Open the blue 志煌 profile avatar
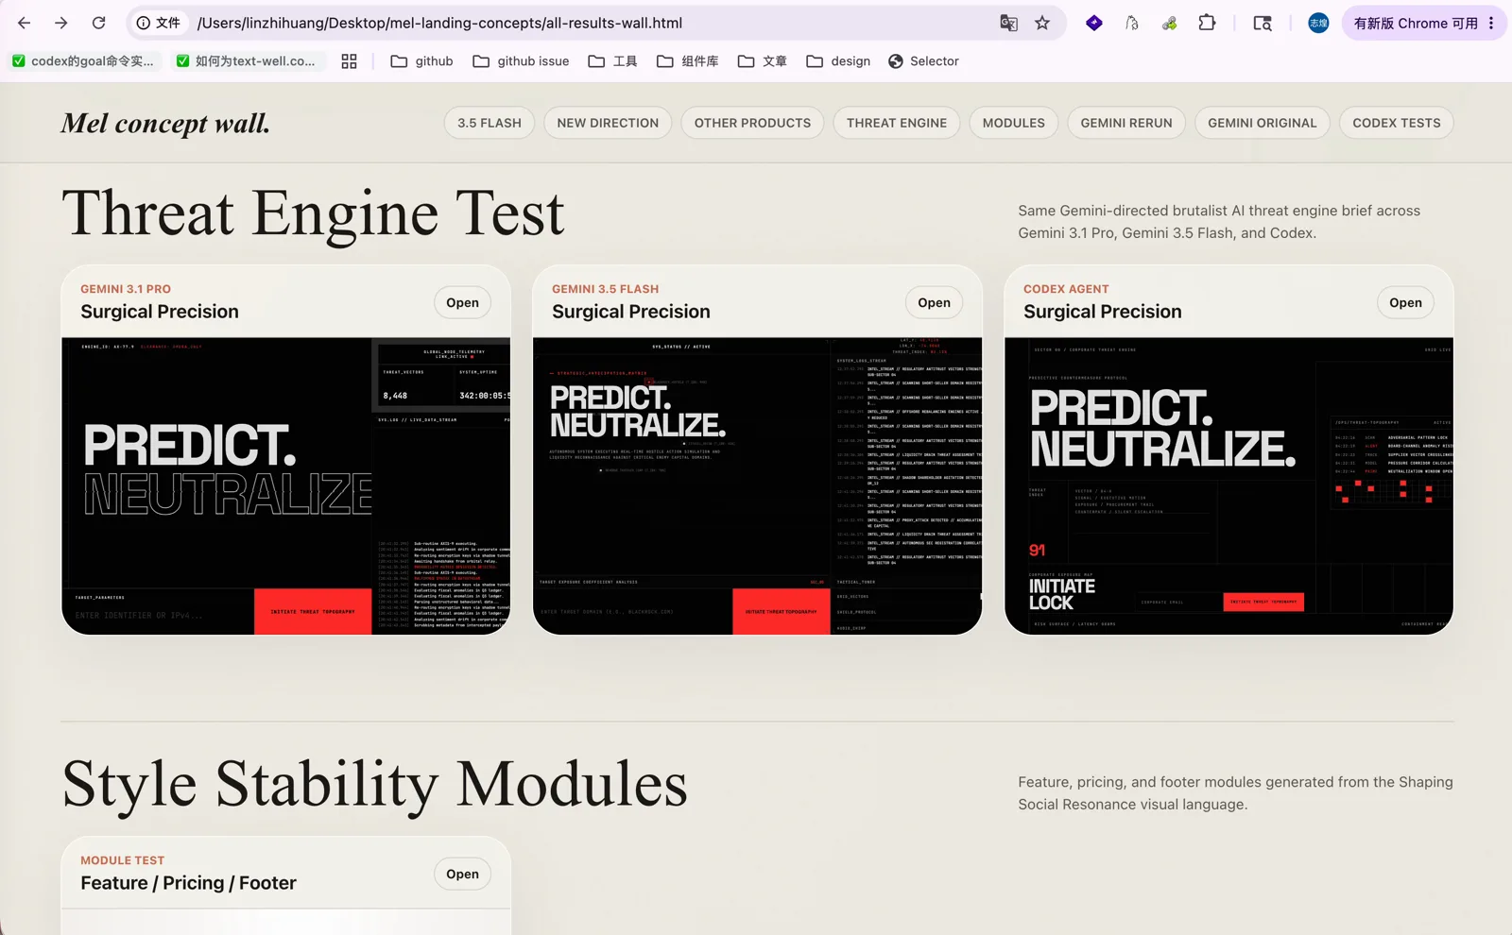The height and width of the screenshot is (935, 1512). [x=1318, y=23]
